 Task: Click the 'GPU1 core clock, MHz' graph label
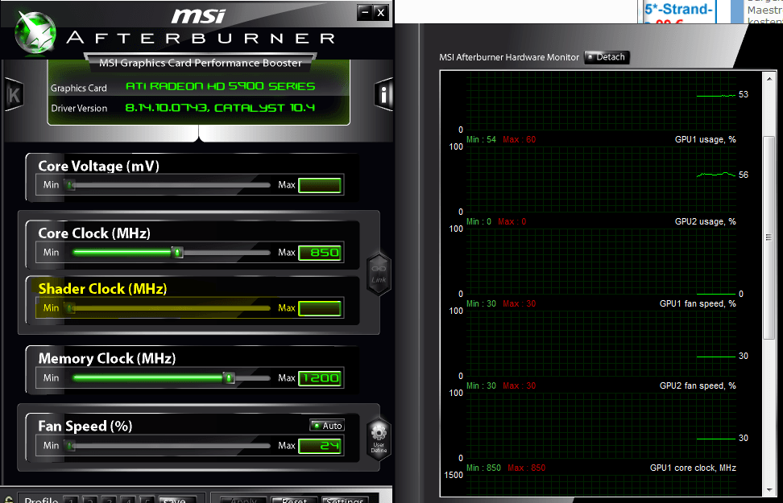[x=693, y=468]
